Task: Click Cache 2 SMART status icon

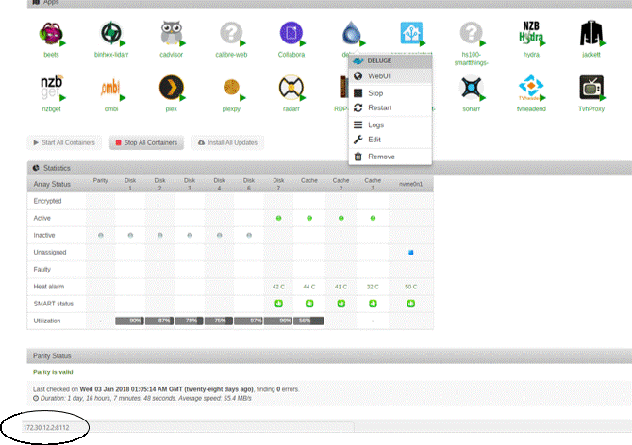Action: pos(341,304)
